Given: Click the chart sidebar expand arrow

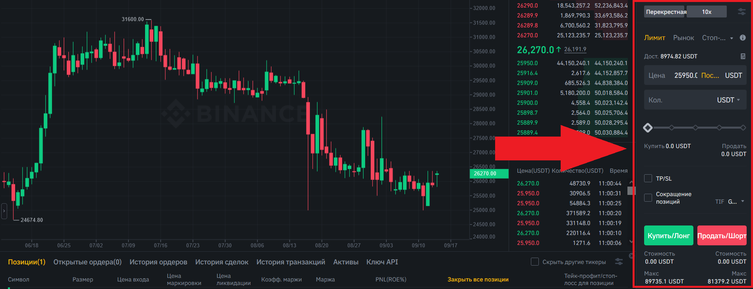Looking at the screenshot, I should (x=4, y=211).
